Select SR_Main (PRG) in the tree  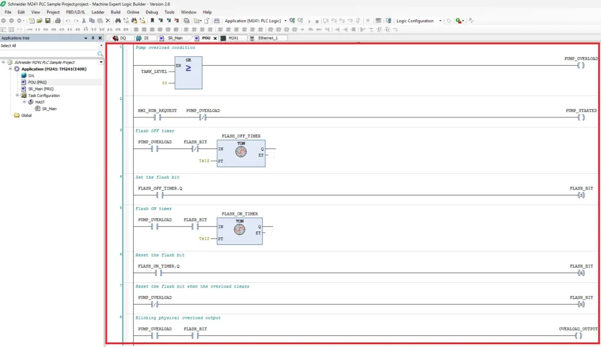point(40,89)
